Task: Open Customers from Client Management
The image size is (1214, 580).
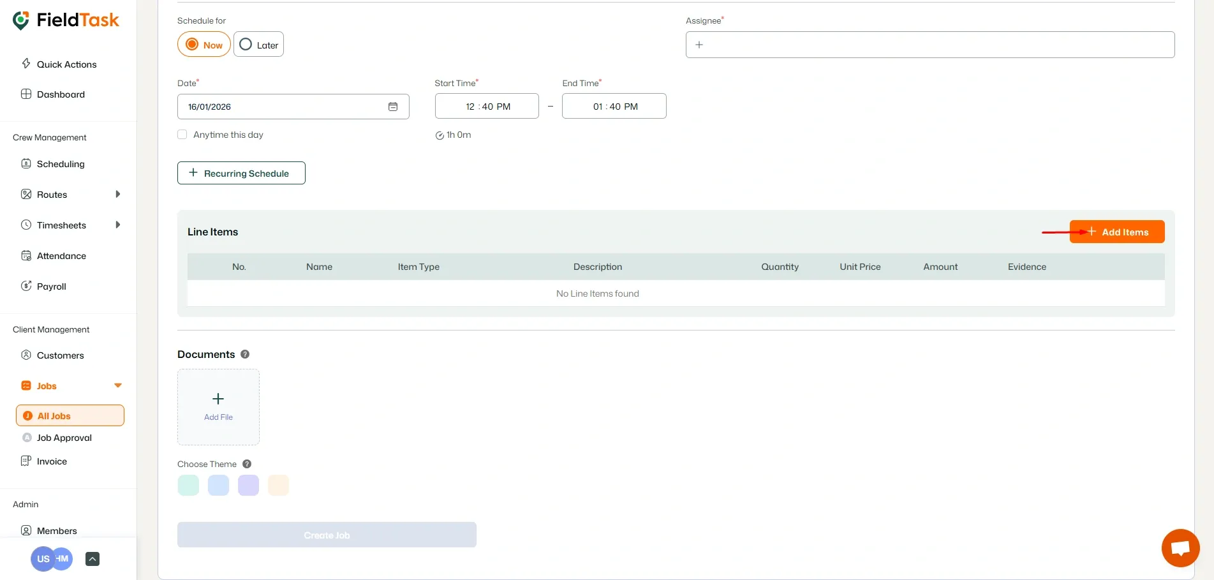Action: [x=60, y=355]
